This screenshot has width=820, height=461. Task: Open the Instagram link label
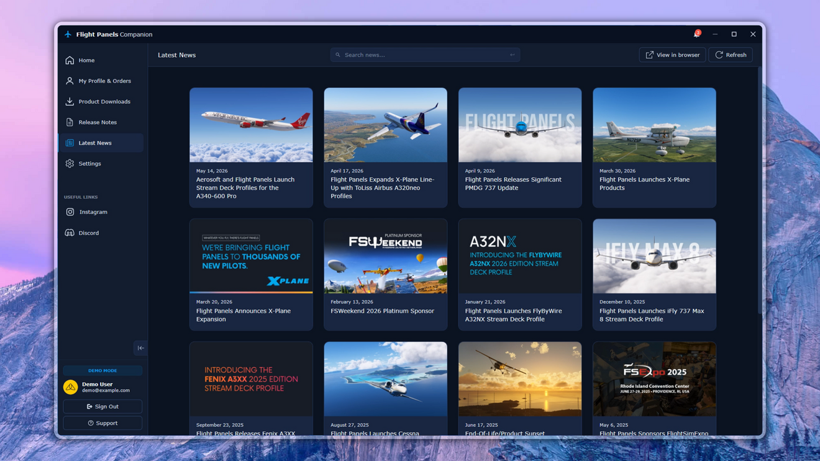pyautogui.click(x=93, y=212)
